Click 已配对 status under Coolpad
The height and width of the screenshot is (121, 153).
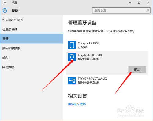point(82,47)
